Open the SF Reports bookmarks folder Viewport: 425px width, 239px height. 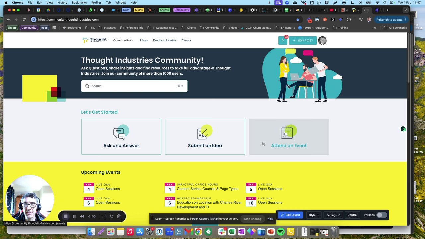[285, 28]
